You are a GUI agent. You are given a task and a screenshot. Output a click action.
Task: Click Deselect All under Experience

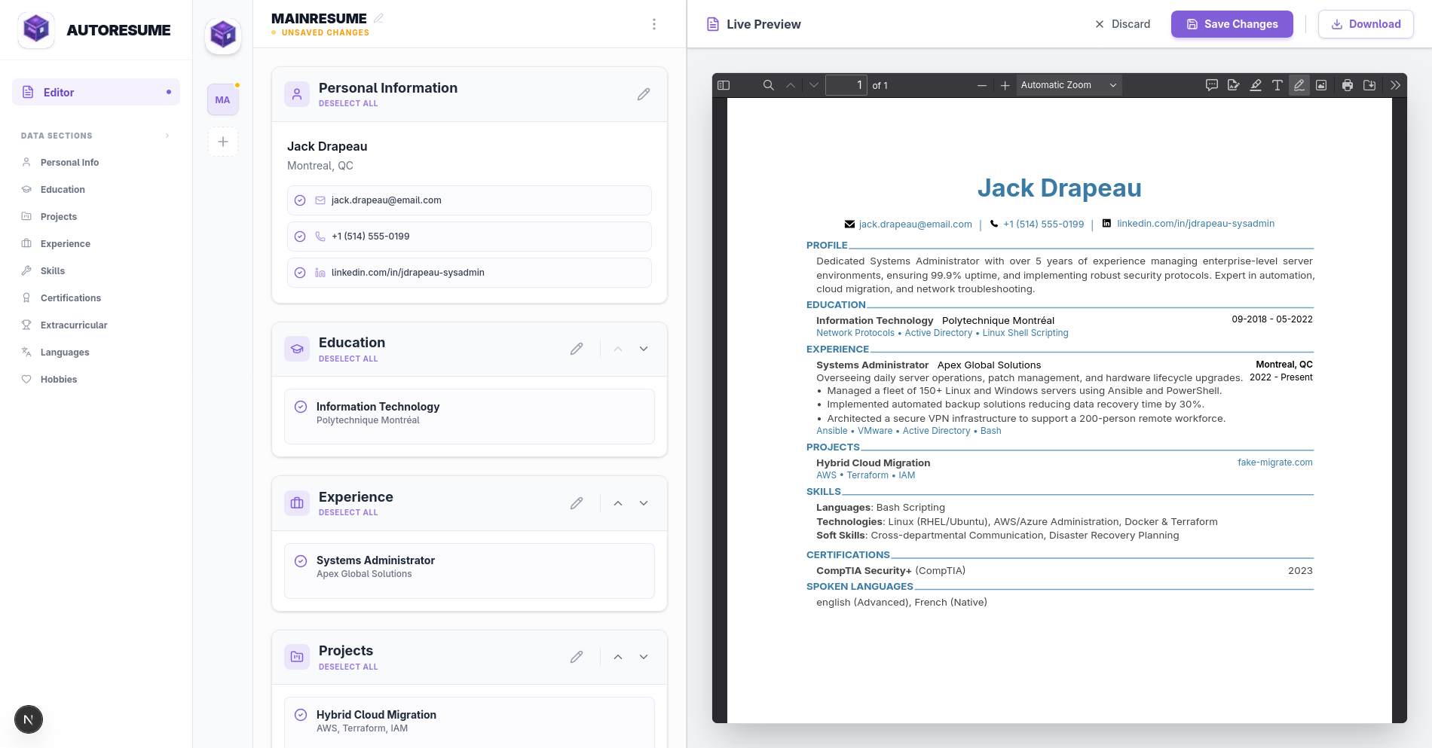tap(348, 513)
